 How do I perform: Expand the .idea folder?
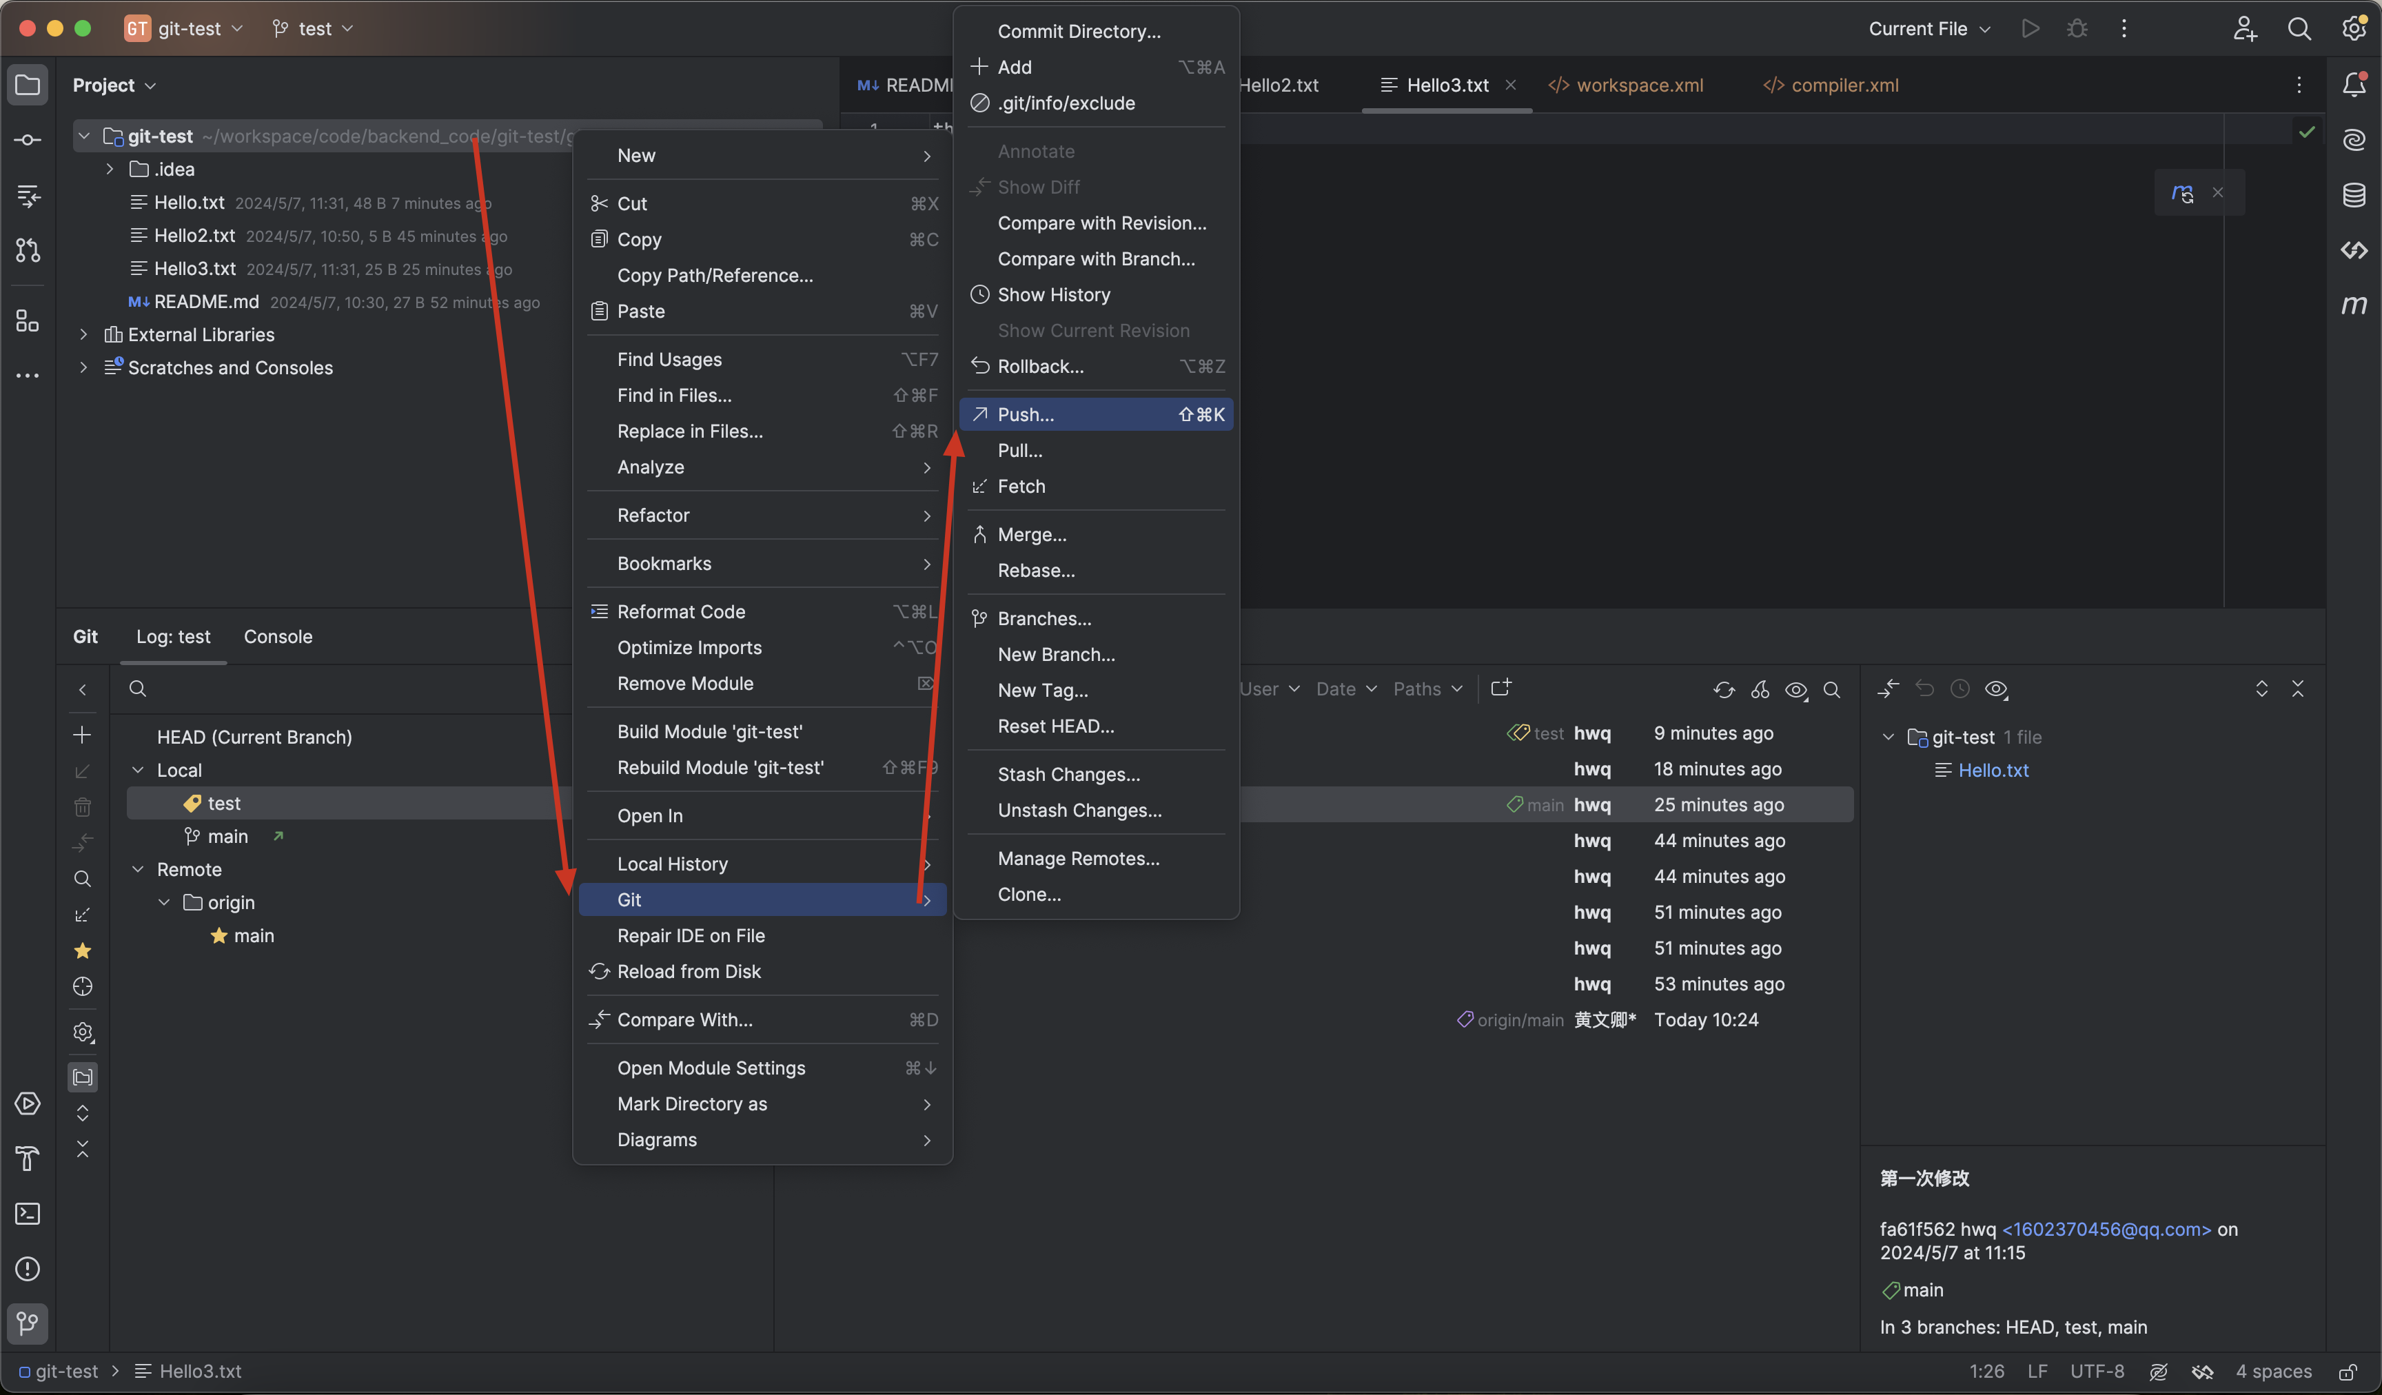point(110,169)
